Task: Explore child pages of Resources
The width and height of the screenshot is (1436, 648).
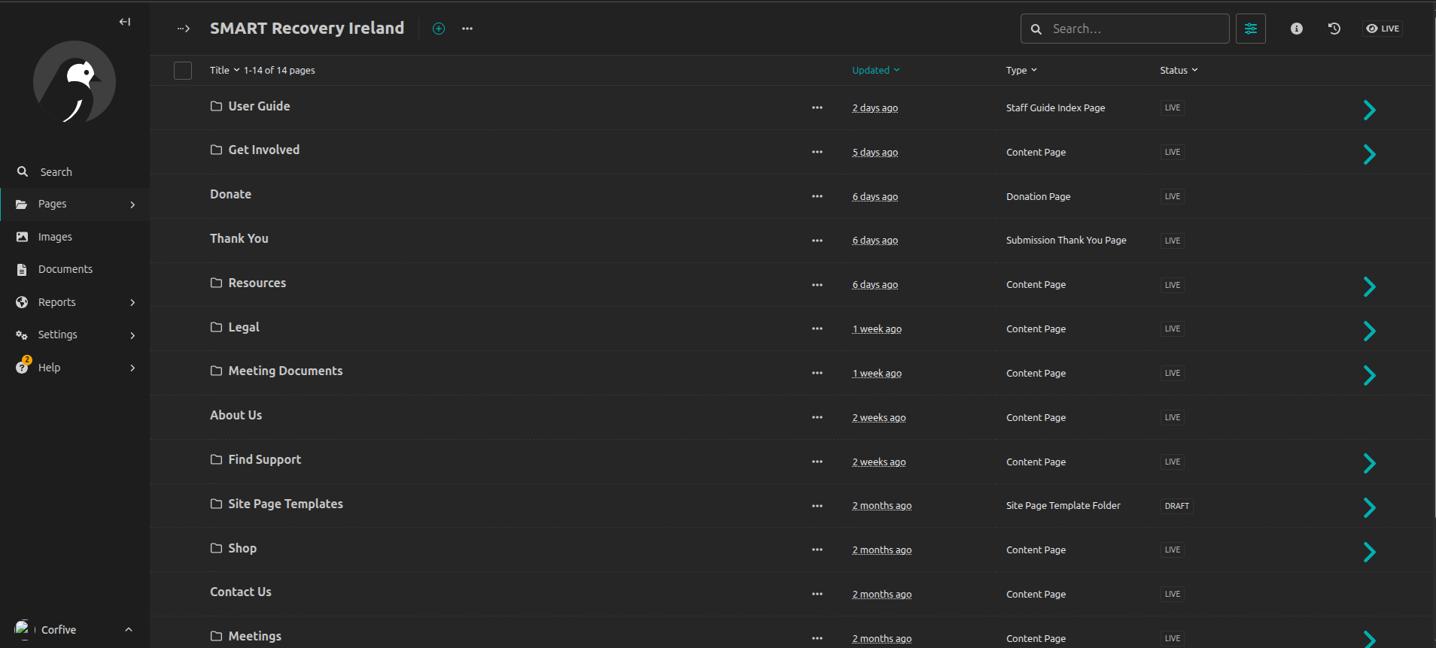Action: pos(1369,286)
